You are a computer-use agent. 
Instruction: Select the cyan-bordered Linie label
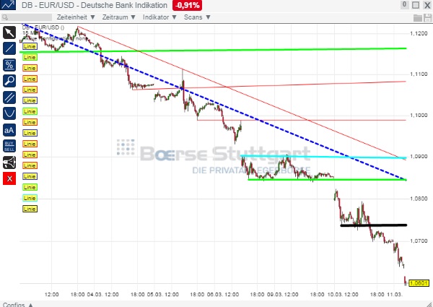click(x=30, y=198)
